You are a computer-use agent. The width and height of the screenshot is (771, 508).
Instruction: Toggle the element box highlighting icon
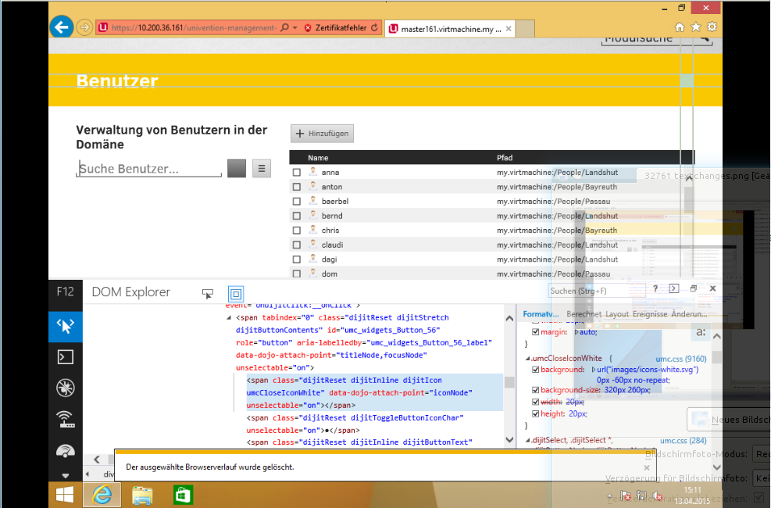point(235,293)
